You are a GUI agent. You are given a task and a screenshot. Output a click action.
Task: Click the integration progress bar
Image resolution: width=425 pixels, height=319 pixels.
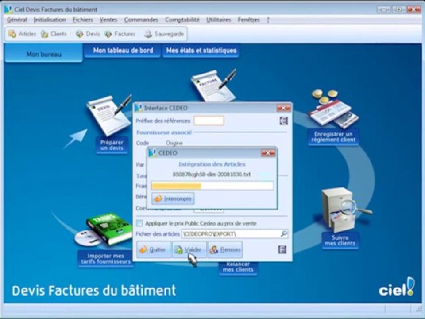pos(212,186)
